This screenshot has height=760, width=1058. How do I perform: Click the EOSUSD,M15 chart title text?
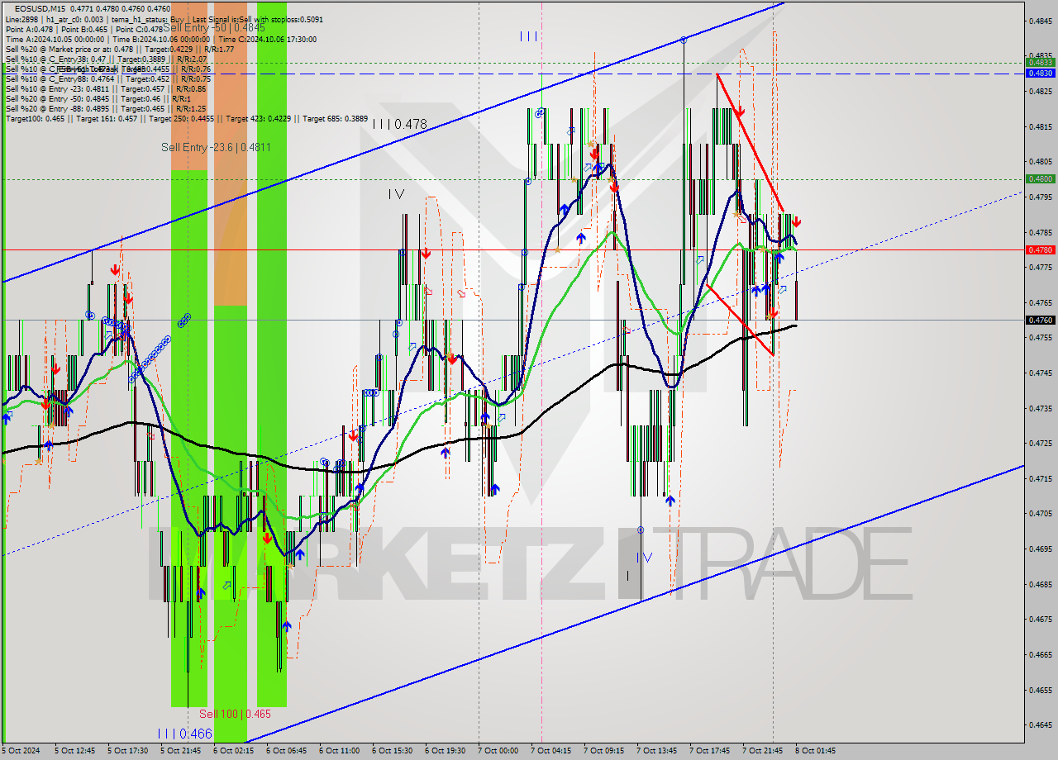pyautogui.click(x=41, y=8)
